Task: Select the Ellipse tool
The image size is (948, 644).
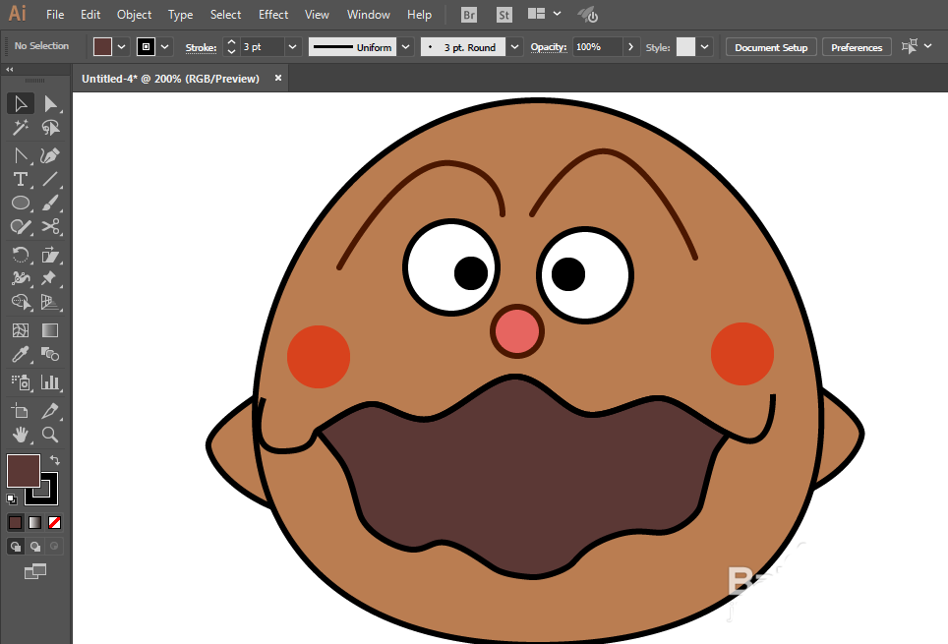Action: point(20,204)
